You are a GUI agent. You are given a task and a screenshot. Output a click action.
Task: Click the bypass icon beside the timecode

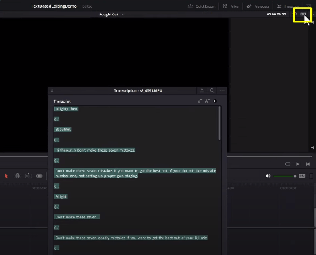tap(294, 14)
